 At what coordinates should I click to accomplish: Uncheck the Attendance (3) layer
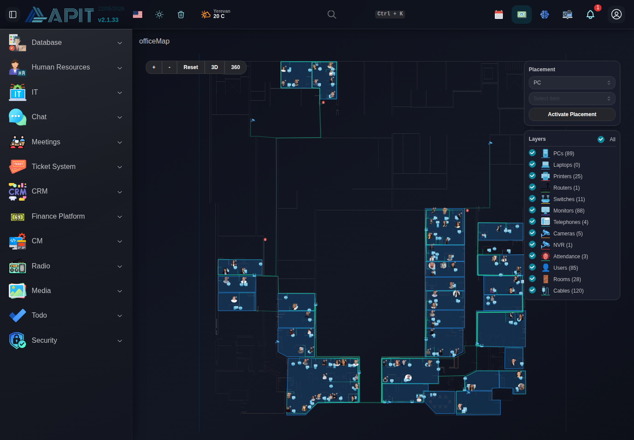coord(532,256)
